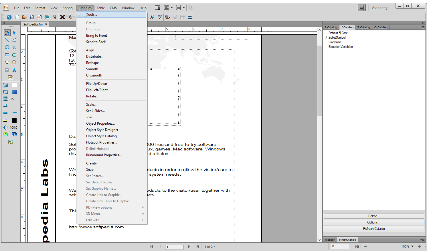Open the Table menu
The width and height of the screenshot is (427, 251).
(101, 8)
